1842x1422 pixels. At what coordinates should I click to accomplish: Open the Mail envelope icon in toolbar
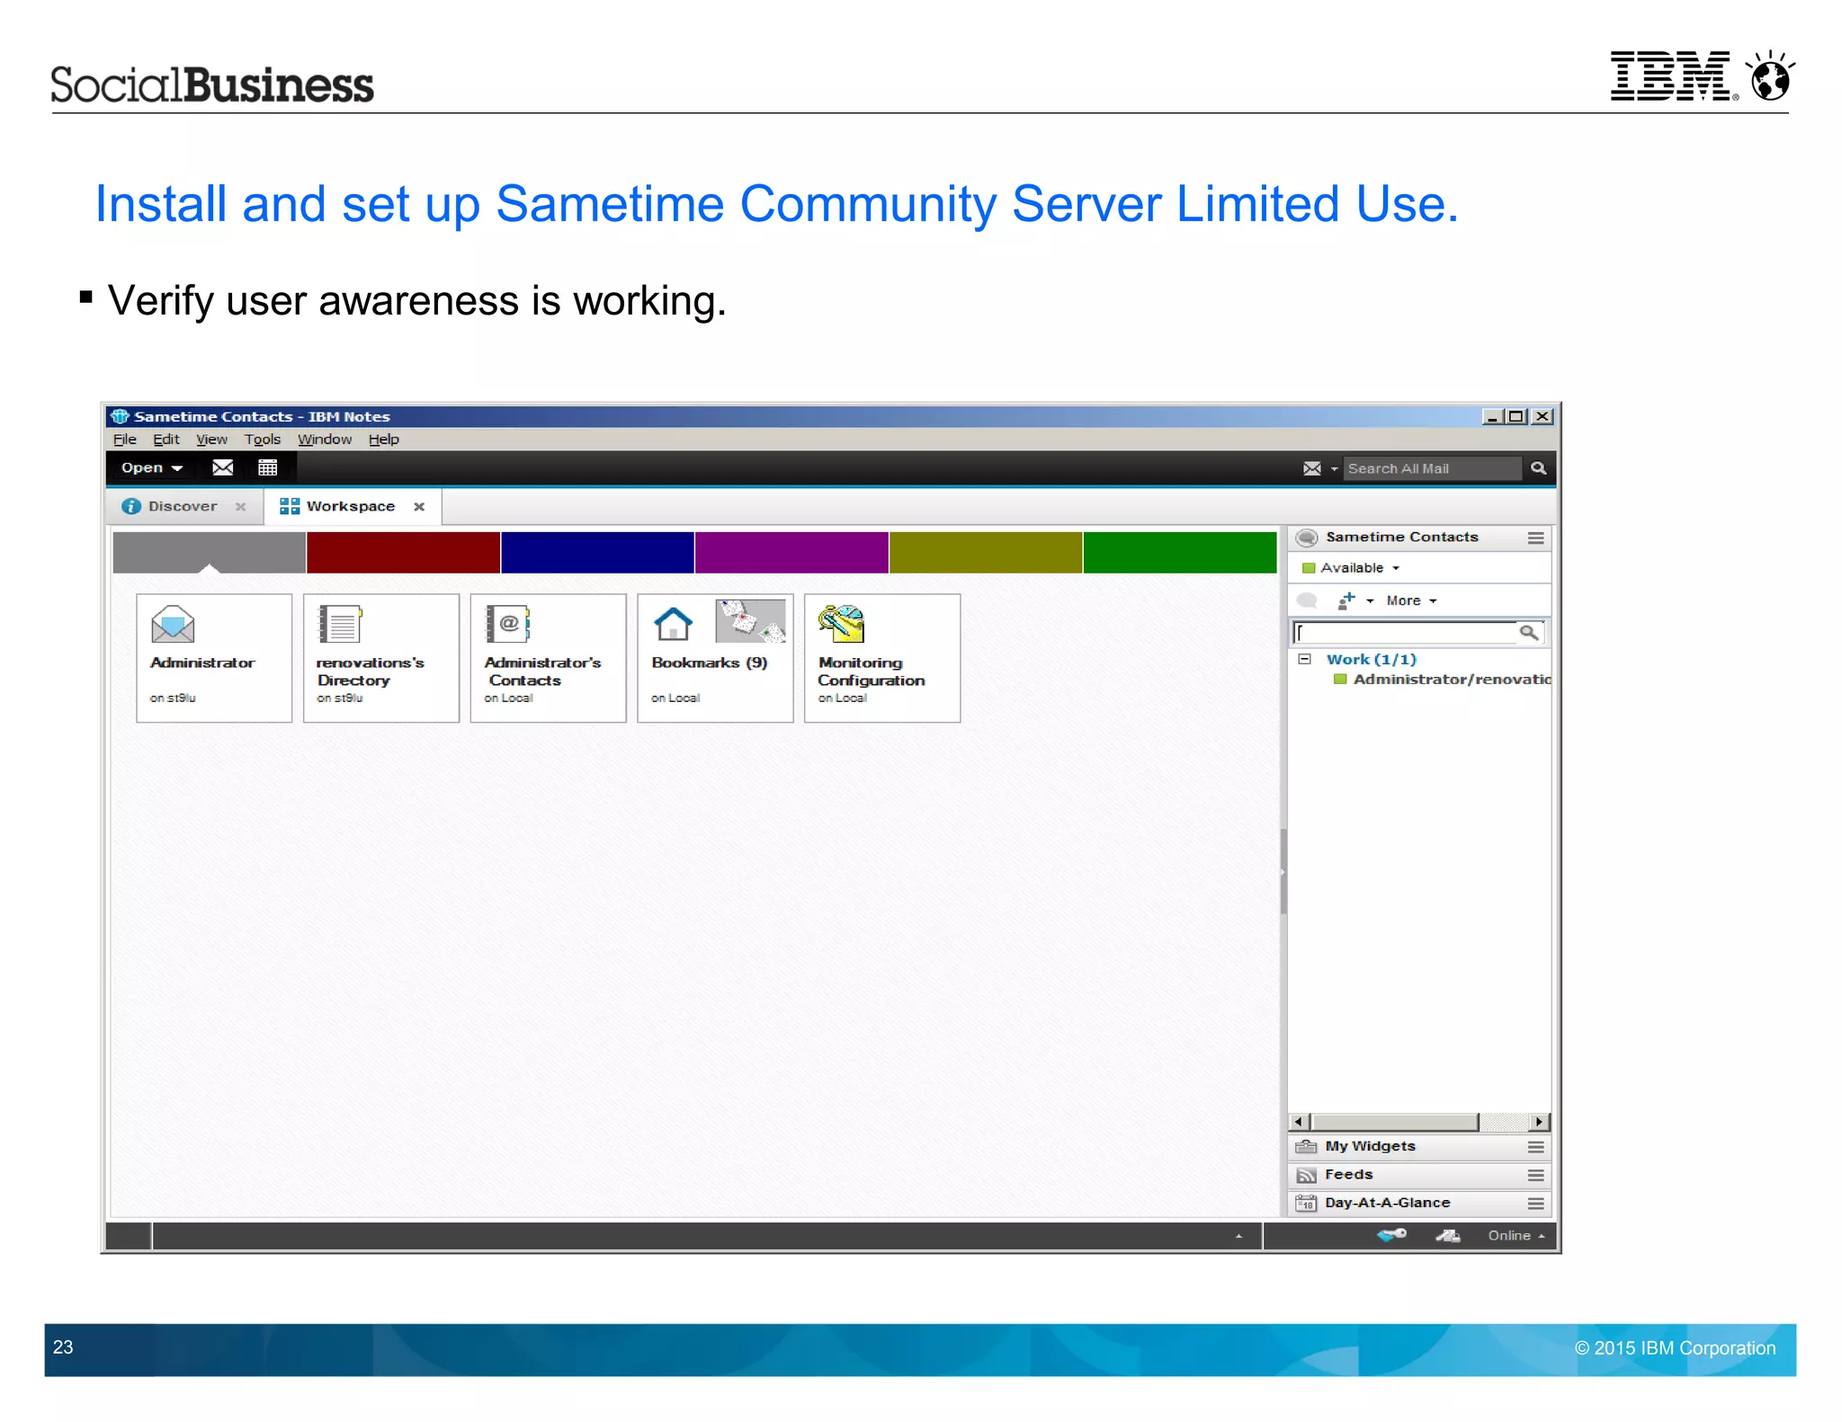pos(222,467)
